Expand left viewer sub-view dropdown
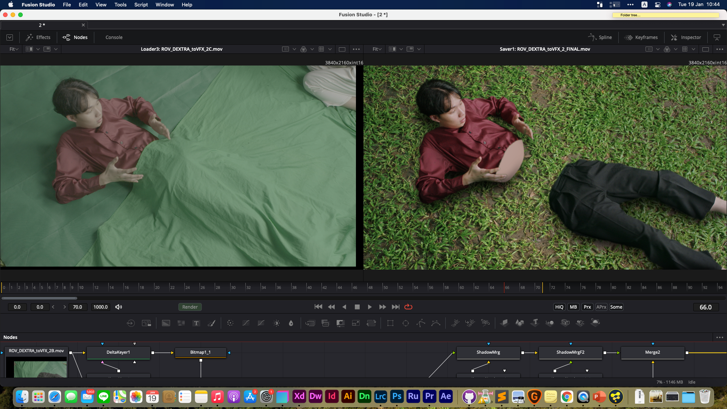The height and width of the screenshot is (409, 727). [56, 49]
